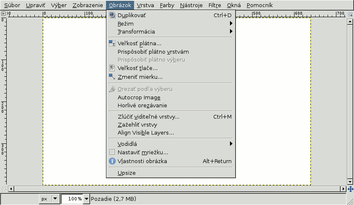The height and width of the screenshot is (205, 354).
Task: Click the Veľkosť plátna canvas size icon
Action: (x=112, y=43)
